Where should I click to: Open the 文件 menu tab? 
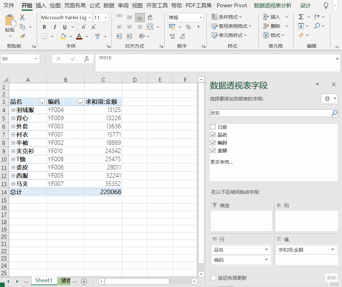coord(9,5)
